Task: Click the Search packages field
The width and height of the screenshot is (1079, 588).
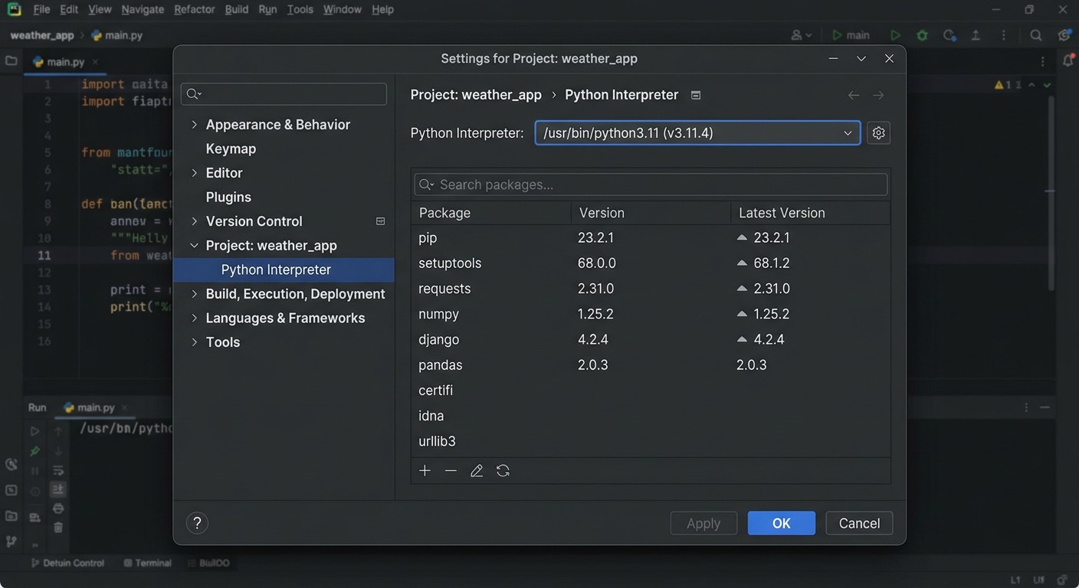Action: (651, 185)
